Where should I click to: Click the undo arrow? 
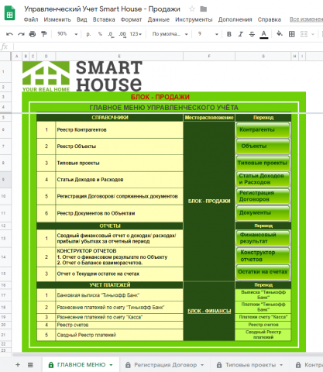[x=9, y=34]
